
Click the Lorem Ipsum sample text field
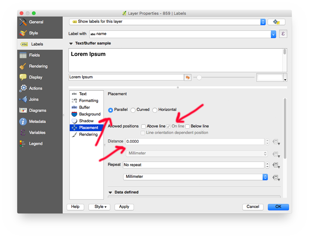click(126, 77)
